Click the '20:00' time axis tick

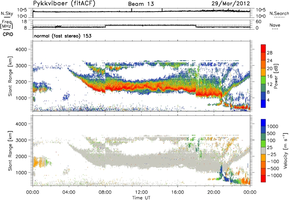tap(214, 192)
